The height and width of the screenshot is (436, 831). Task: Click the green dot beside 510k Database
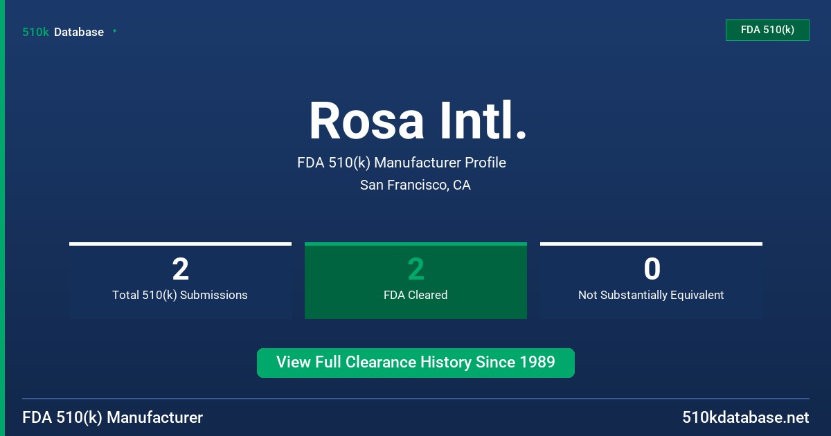(x=114, y=31)
